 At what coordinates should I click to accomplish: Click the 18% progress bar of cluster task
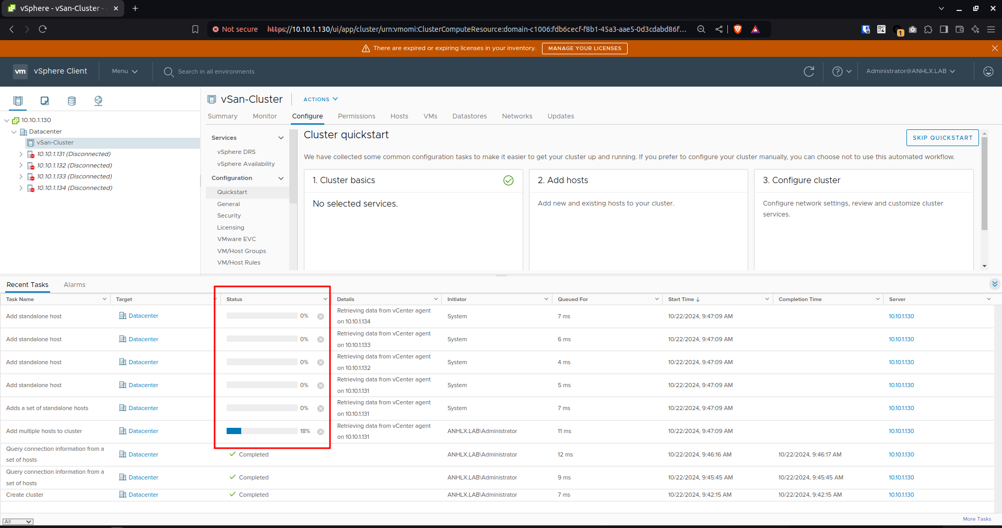click(262, 431)
